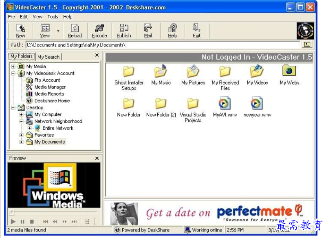326x238 pixels.
Task: Close the Preview panel
Action: (97, 158)
